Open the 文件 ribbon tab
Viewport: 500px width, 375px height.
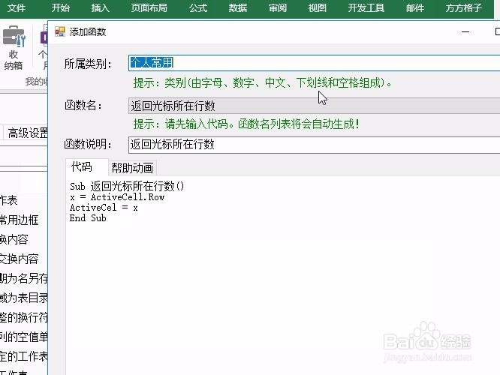tap(17, 7)
